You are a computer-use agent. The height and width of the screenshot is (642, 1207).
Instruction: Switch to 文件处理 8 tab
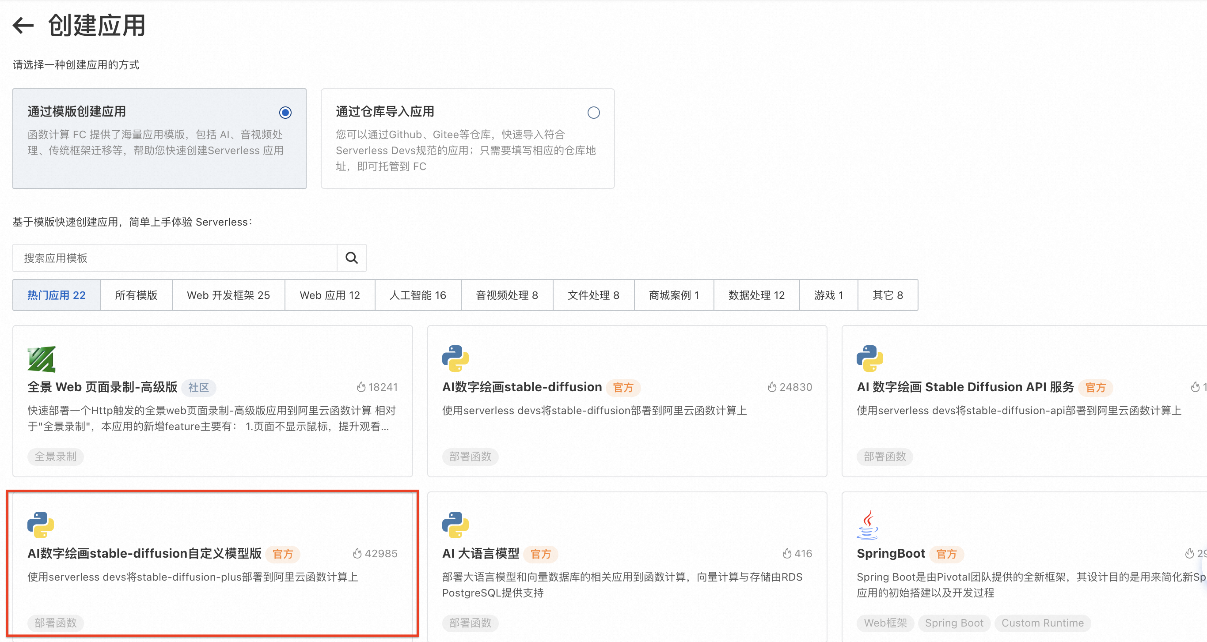[594, 295]
